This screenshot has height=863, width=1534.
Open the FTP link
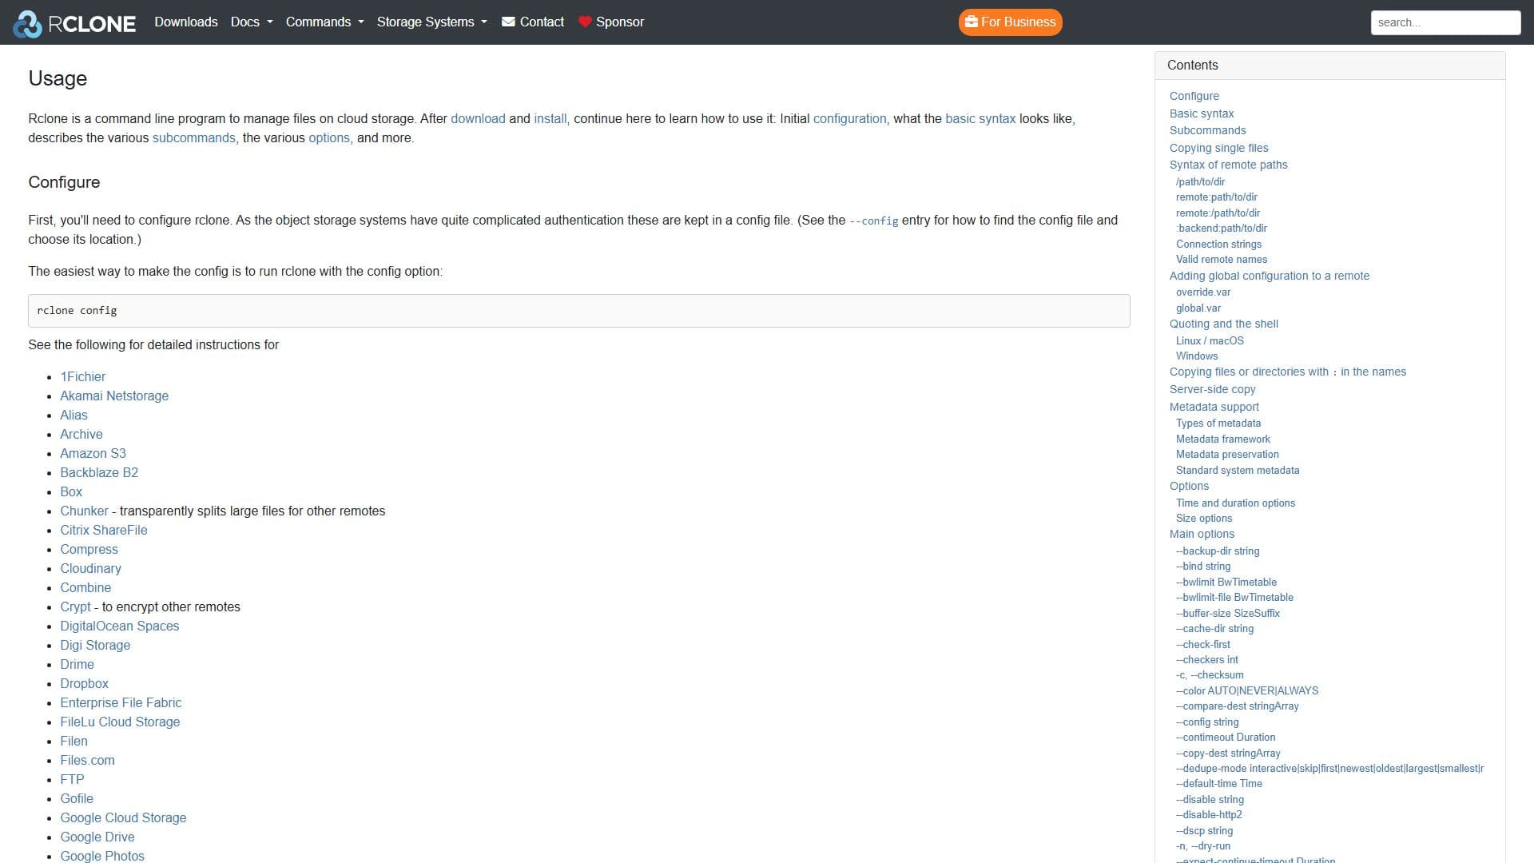[x=72, y=779]
